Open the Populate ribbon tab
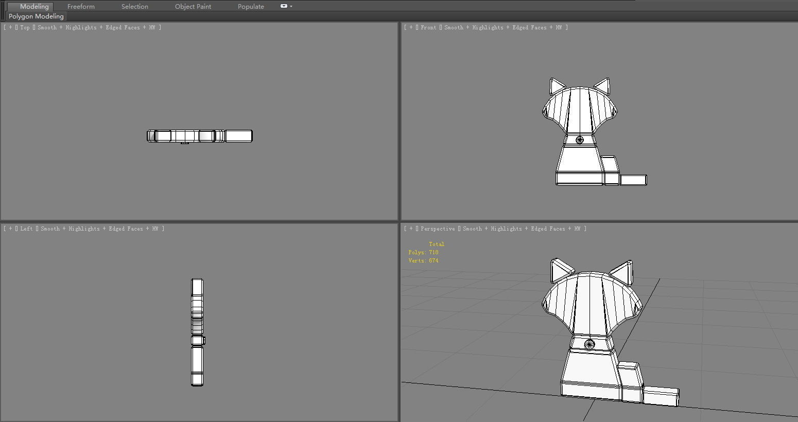Viewport: 798px width, 422px height. (x=251, y=6)
